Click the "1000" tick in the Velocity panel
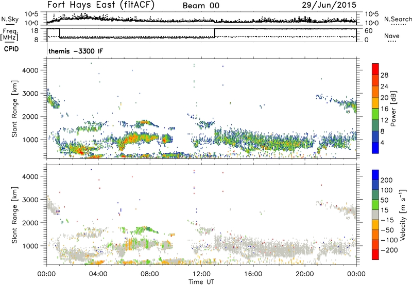 30,246
